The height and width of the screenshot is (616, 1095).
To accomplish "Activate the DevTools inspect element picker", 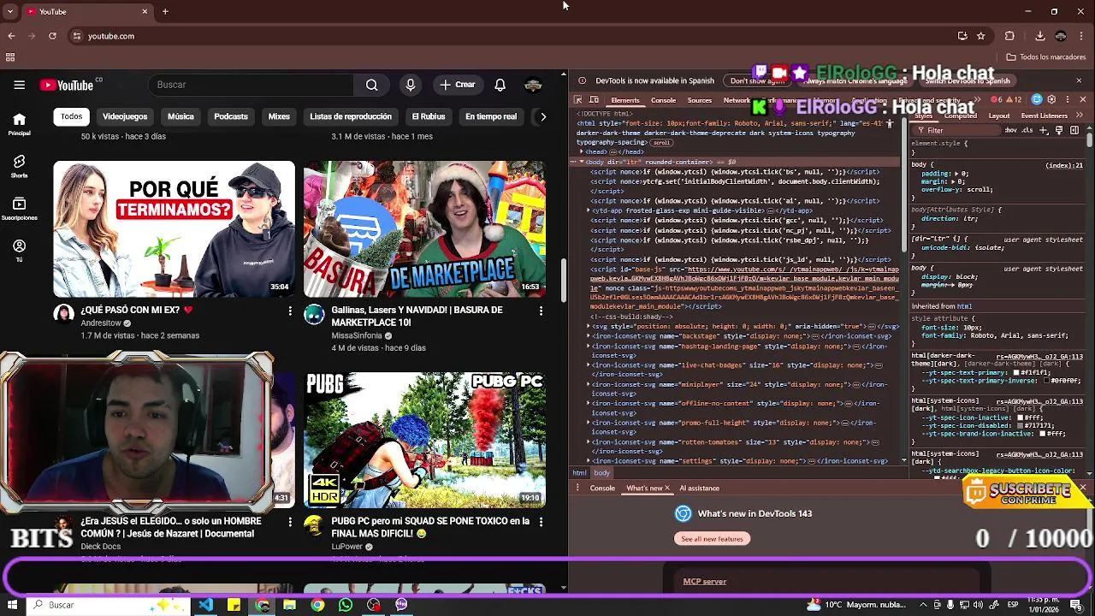I will click(578, 100).
